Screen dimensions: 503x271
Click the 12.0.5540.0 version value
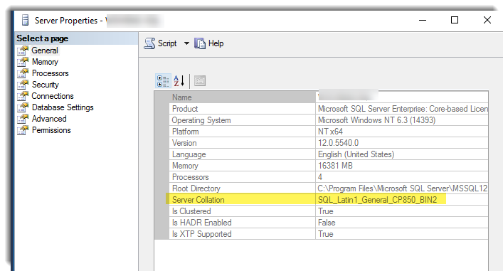(338, 143)
